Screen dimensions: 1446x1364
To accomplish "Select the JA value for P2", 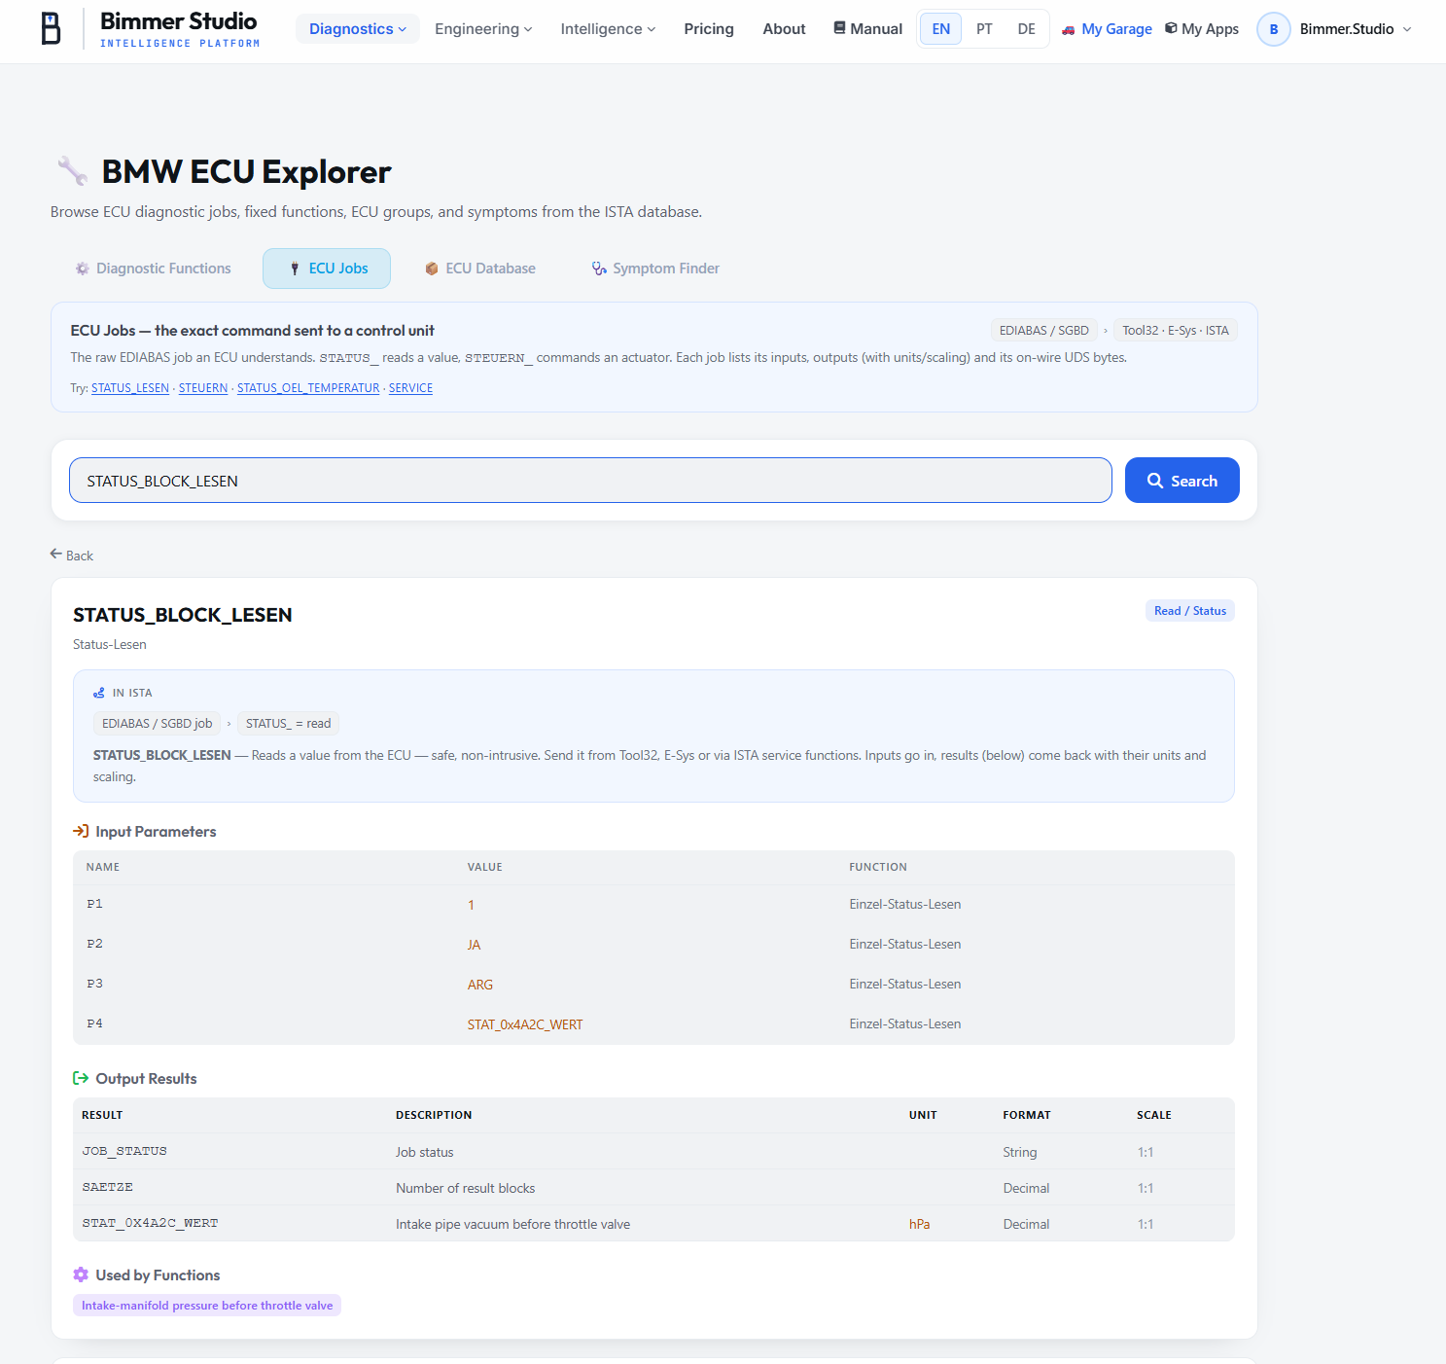I will tap(474, 945).
